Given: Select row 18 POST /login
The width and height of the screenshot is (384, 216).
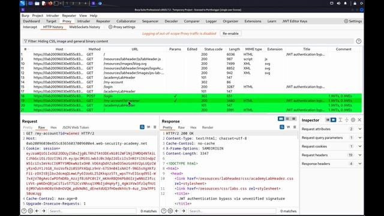Looking at the screenshot, I should [191, 96].
